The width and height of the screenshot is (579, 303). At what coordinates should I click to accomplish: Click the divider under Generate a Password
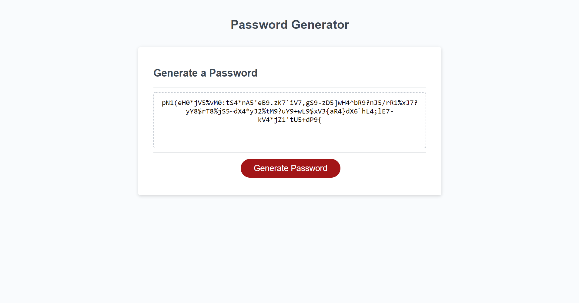(x=289, y=87)
